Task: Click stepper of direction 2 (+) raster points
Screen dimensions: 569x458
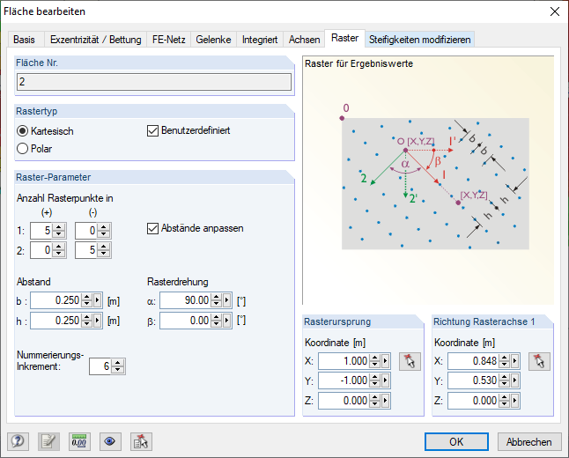Action: (x=59, y=250)
